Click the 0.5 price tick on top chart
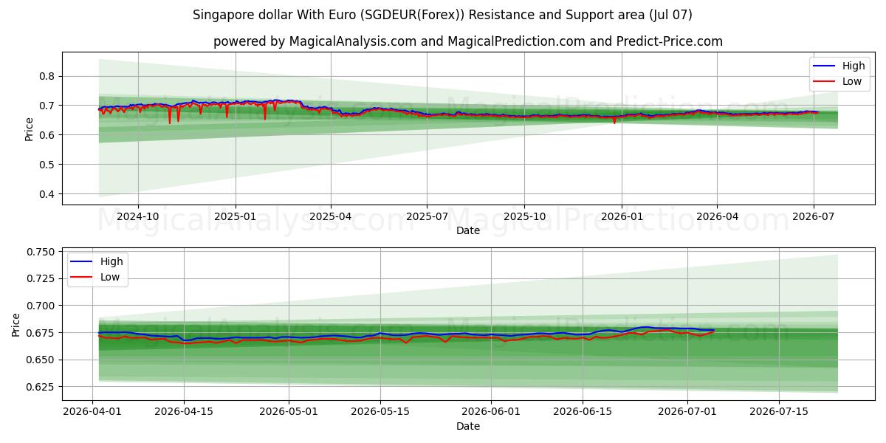 coord(48,165)
